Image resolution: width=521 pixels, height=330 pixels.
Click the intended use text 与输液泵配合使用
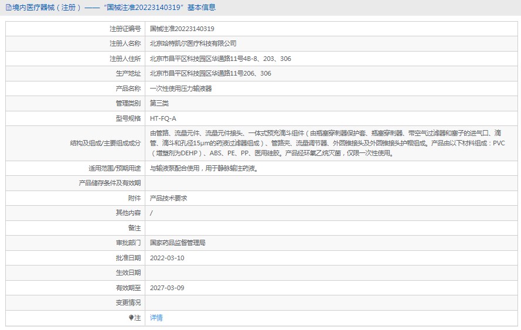[x=204, y=168]
